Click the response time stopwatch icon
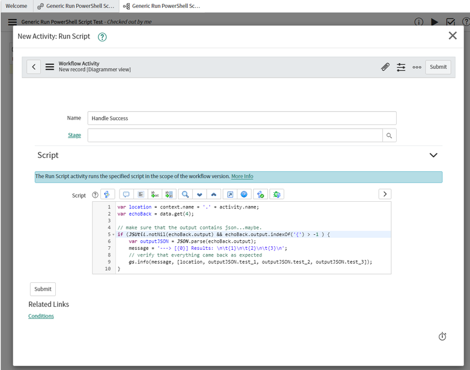 pyautogui.click(x=442, y=336)
